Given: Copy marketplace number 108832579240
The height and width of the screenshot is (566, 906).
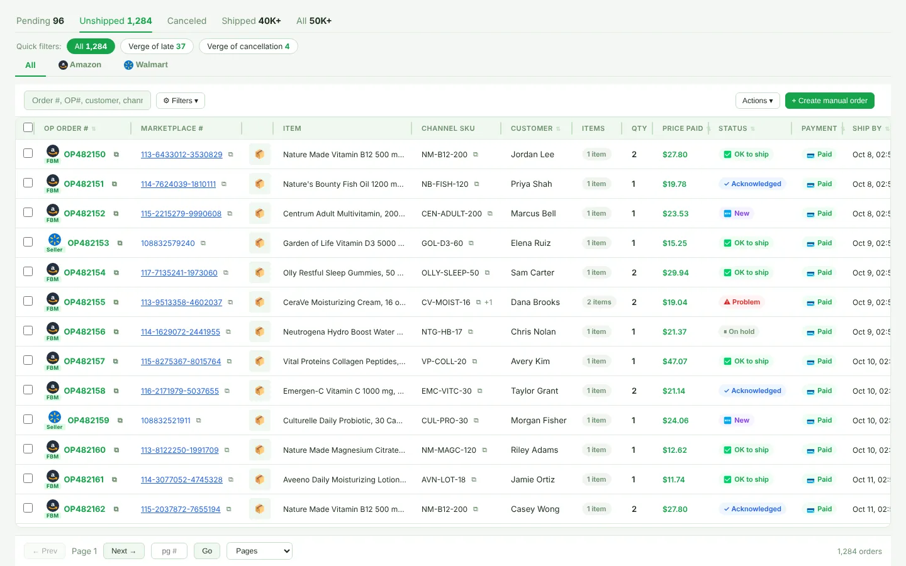Looking at the screenshot, I should coord(203,243).
